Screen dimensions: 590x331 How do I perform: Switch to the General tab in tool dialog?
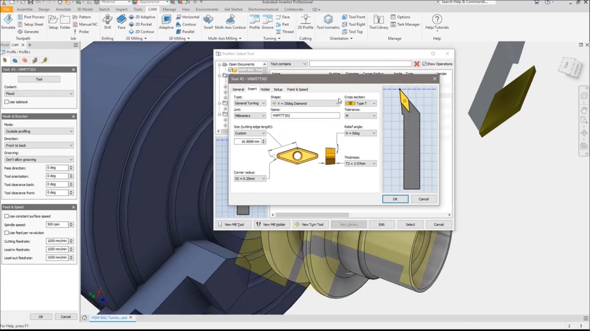[x=238, y=89]
